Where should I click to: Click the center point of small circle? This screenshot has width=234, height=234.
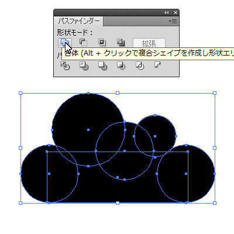(x=155, y=136)
